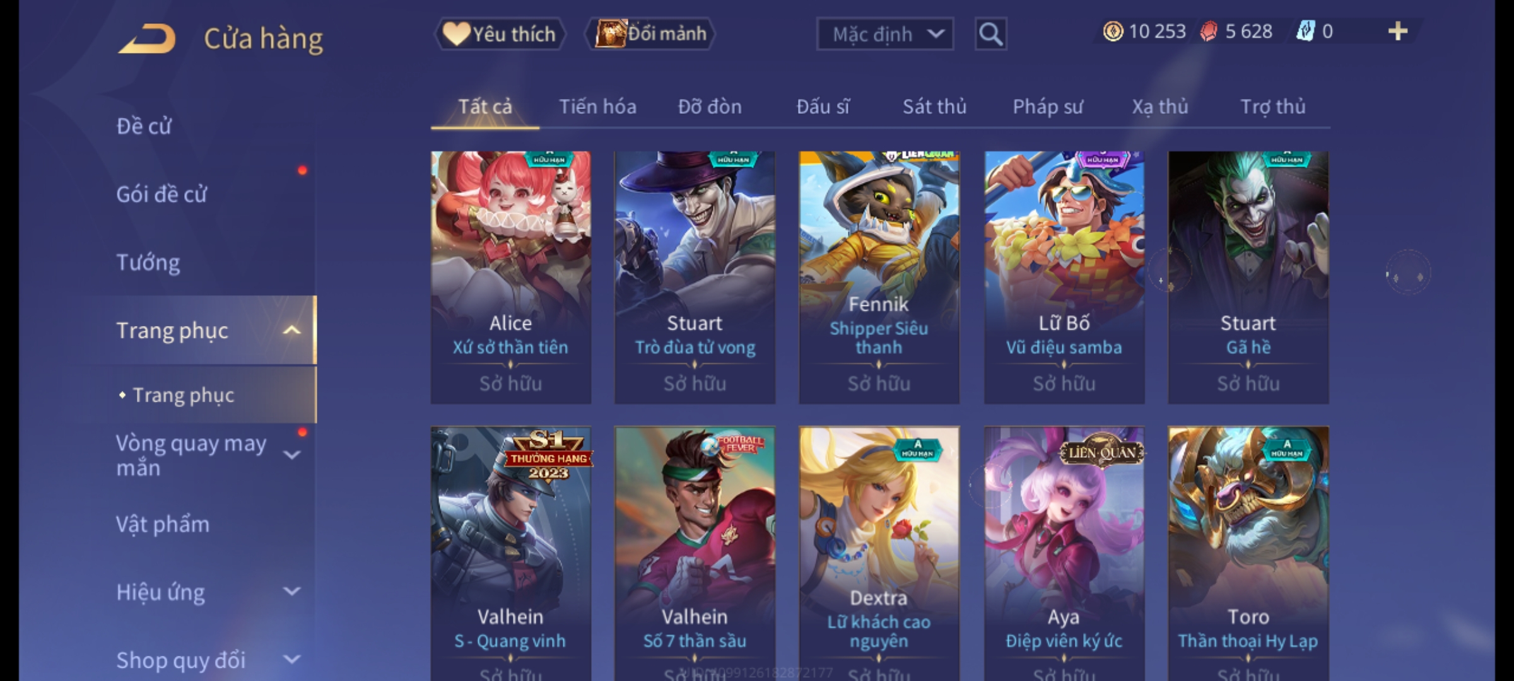The height and width of the screenshot is (681, 1514).
Task: Click the plus icon to add currency
Action: 1398,32
